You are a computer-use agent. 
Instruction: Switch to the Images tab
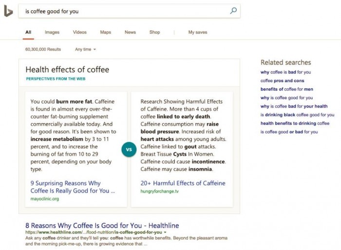[52, 32]
